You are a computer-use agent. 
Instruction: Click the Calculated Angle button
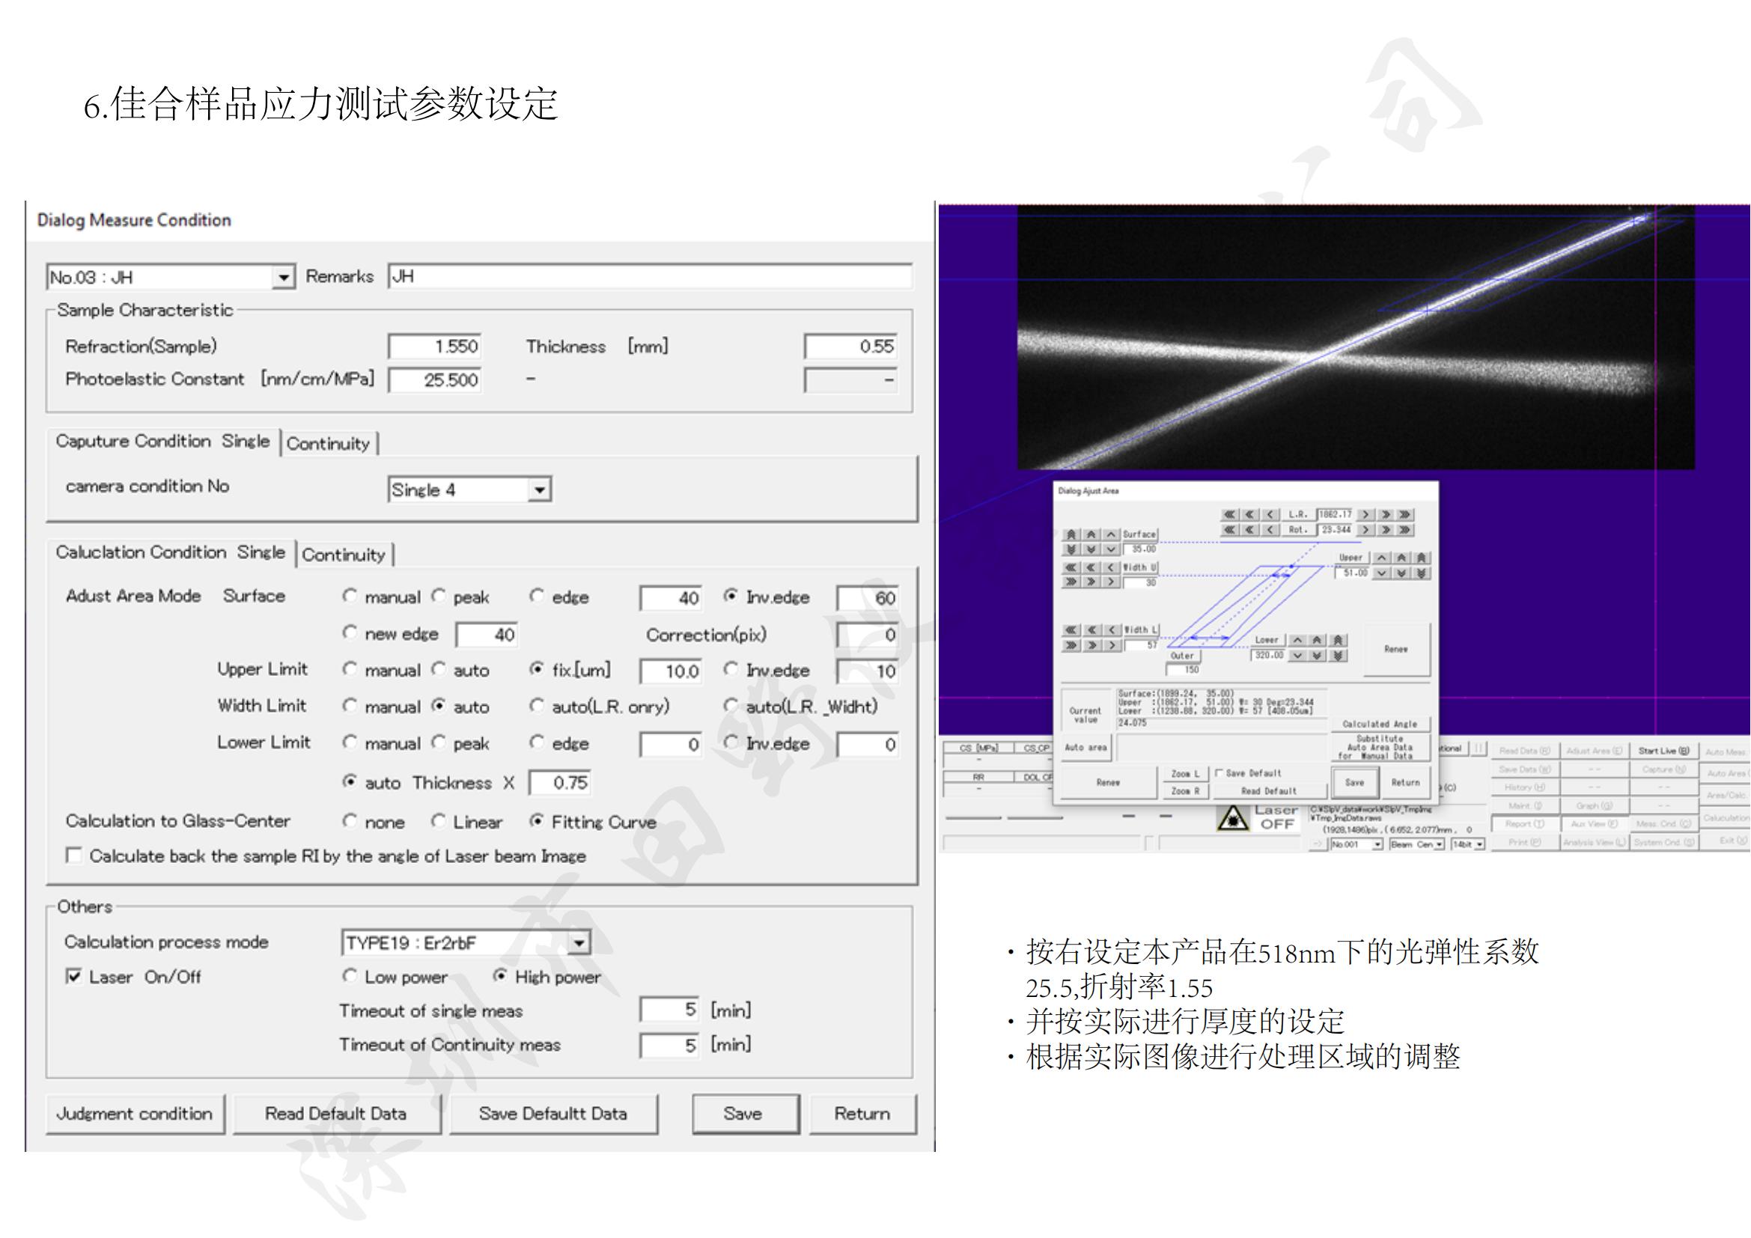[1381, 725]
